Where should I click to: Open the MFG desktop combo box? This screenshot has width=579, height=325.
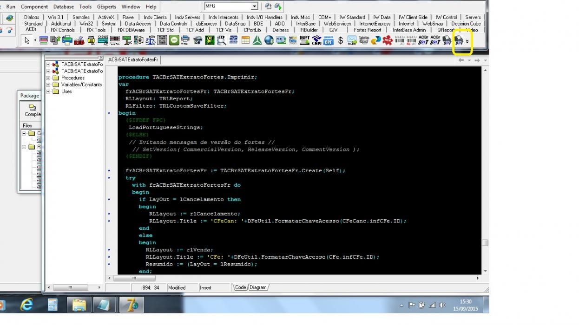pos(231,6)
